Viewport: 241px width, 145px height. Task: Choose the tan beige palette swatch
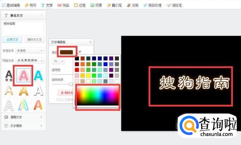83,81
